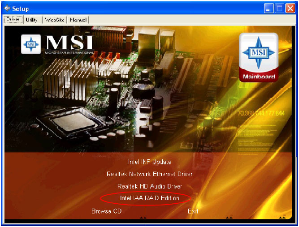Click the Setup title bar icon

tap(7, 9)
